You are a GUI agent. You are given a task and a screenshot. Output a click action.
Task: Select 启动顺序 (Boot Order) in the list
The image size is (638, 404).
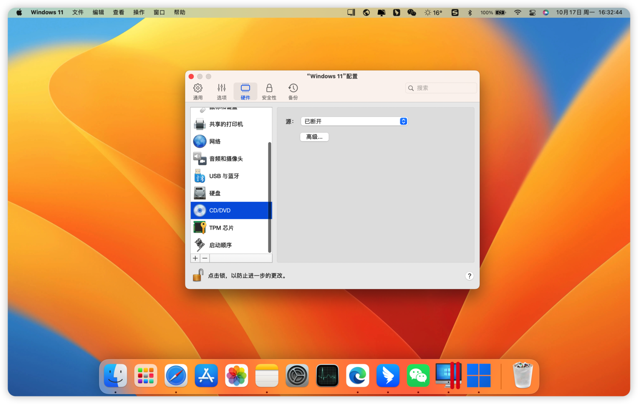(231, 245)
